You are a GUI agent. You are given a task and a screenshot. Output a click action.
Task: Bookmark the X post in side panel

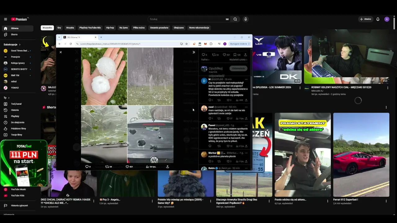click(x=237, y=55)
